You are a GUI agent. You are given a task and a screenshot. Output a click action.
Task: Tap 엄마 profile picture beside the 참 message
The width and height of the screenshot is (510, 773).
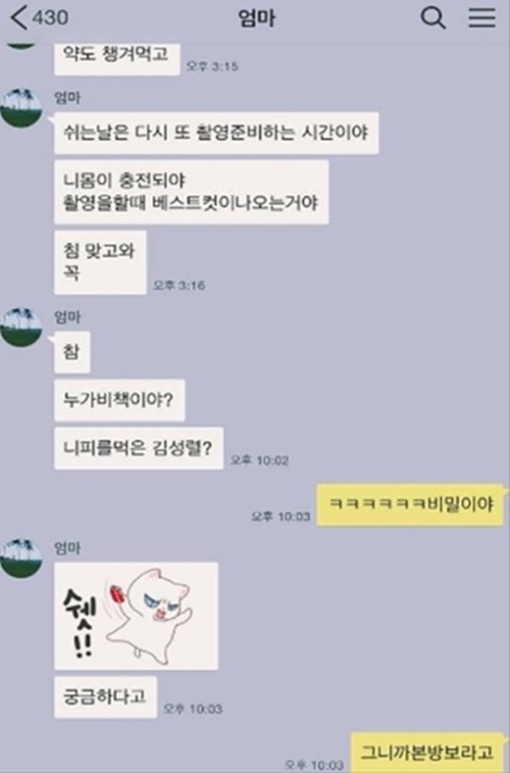[x=20, y=328]
